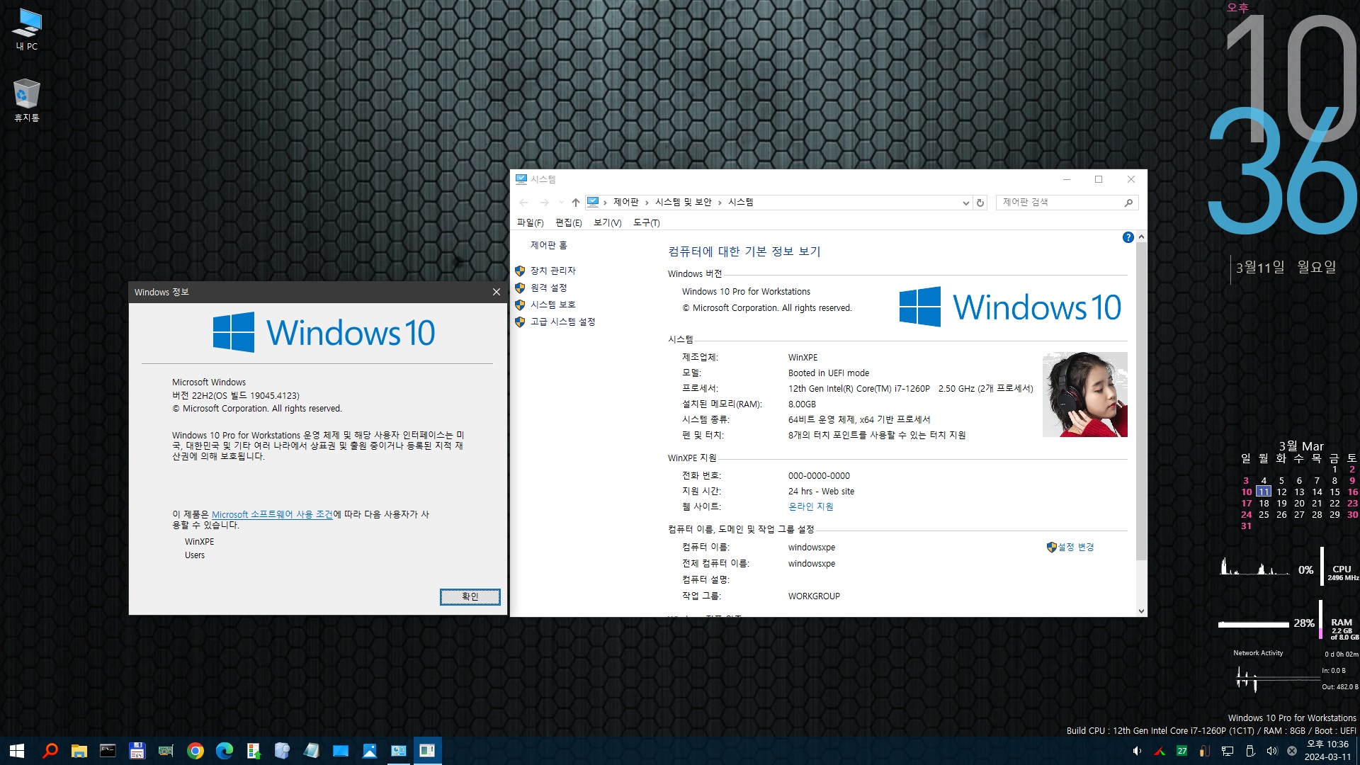Open 파일(F) menu in System window
This screenshot has width=1360, height=765.
coord(530,222)
